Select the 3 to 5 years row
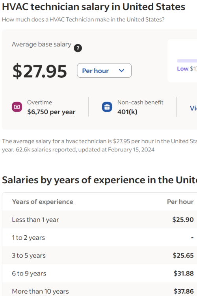This screenshot has width=197, height=296. click(100, 255)
